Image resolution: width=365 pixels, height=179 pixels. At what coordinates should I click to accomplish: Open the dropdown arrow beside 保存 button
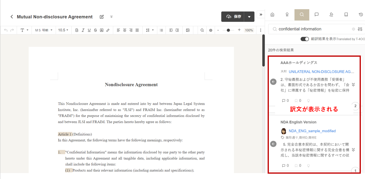(x=249, y=17)
